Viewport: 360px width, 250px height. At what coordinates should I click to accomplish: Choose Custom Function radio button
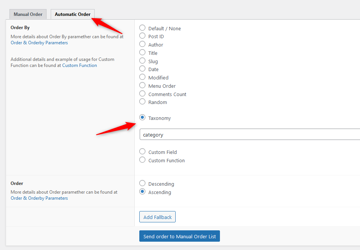tap(142, 160)
